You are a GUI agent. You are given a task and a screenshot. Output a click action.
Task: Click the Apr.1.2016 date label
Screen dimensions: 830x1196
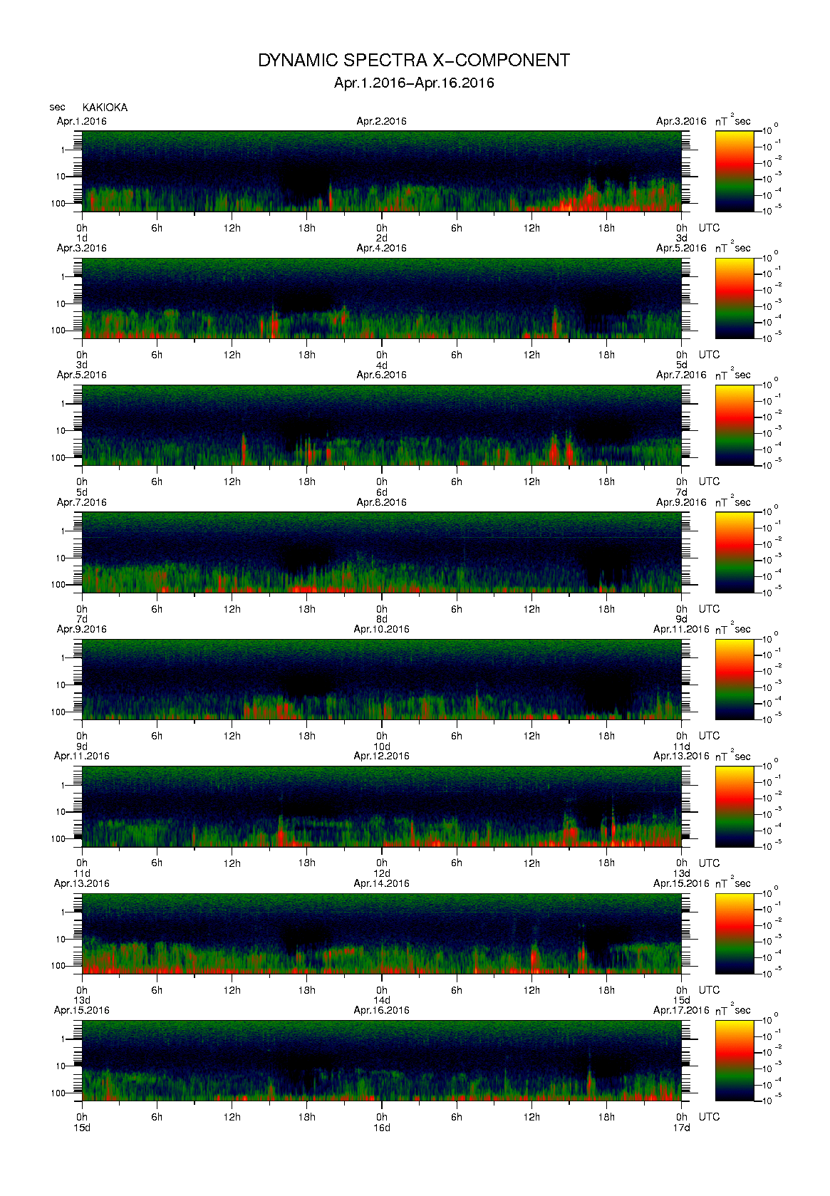[x=82, y=121]
